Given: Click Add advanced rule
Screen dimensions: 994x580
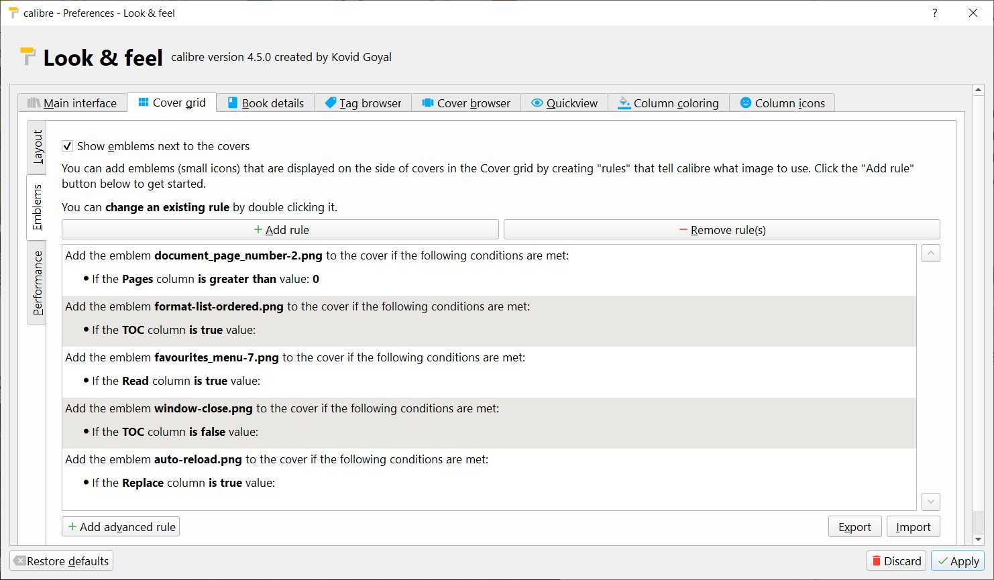Looking at the screenshot, I should 121,527.
